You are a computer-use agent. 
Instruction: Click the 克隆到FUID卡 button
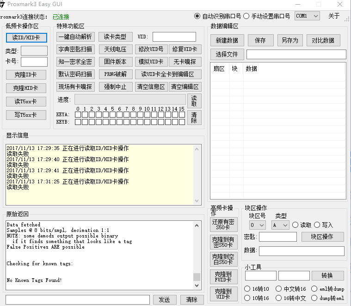223,277
